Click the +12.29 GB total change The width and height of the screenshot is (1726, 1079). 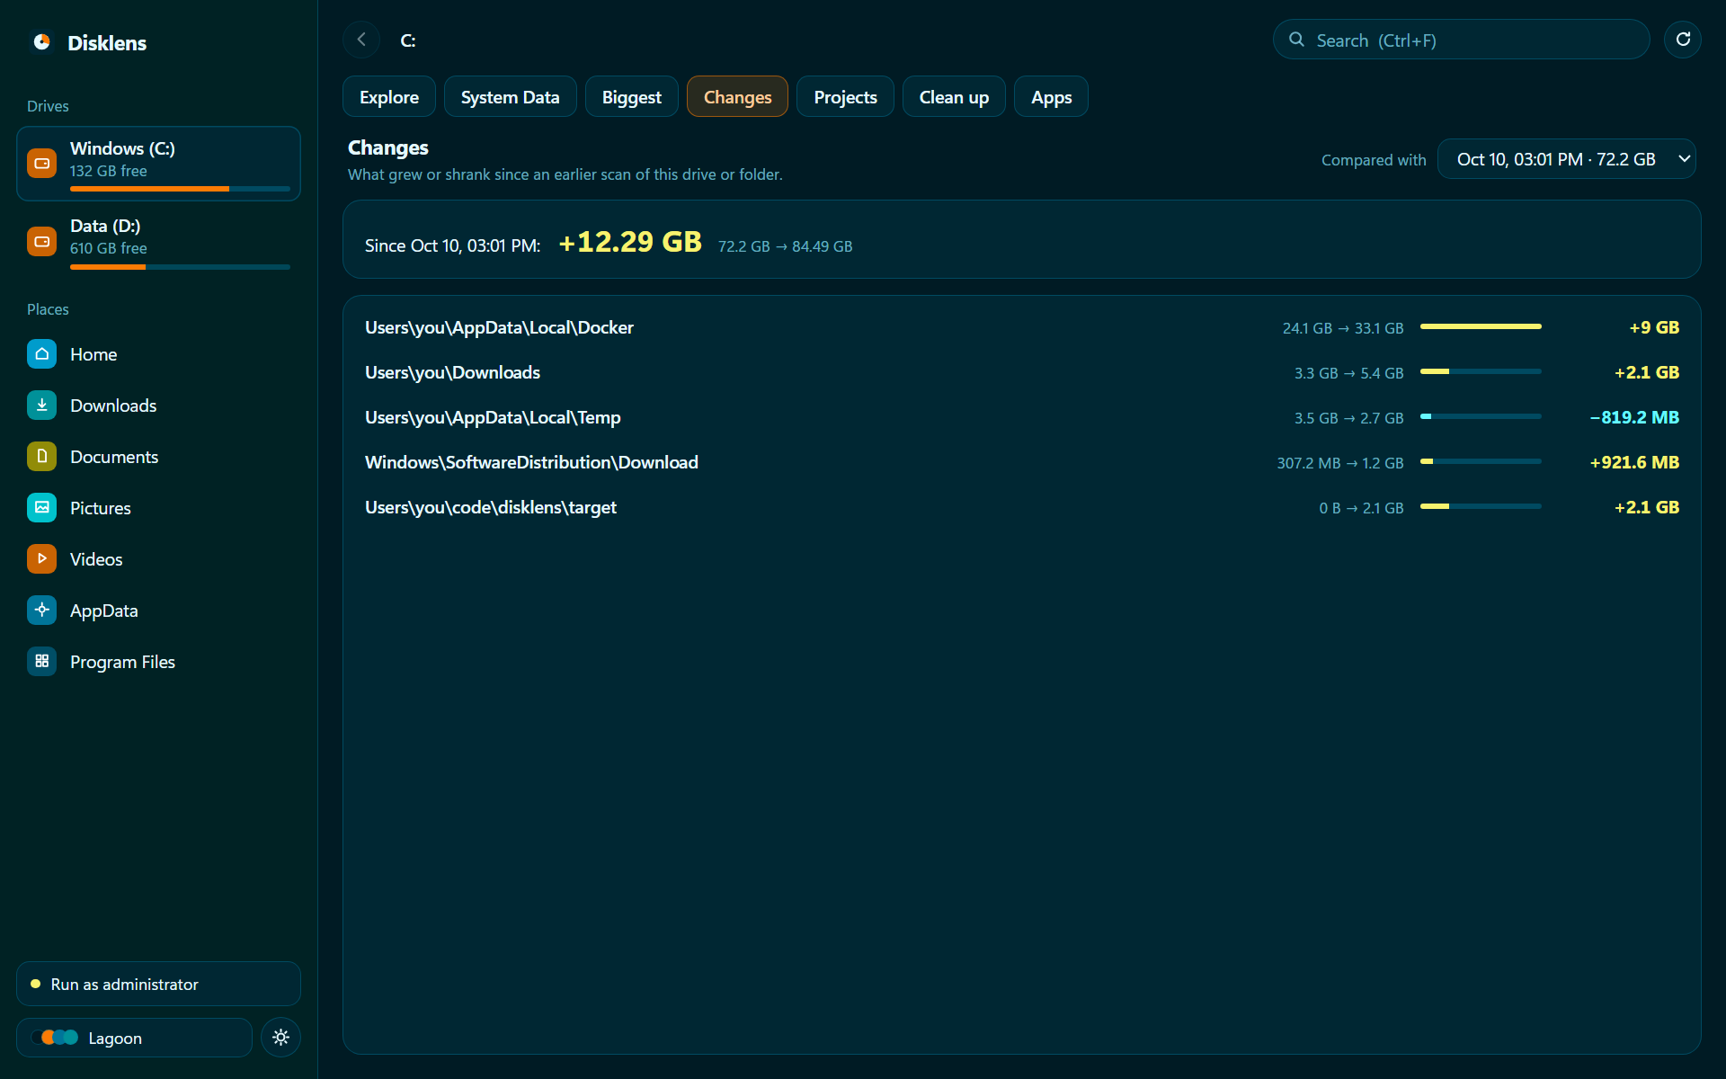click(x=630, y=242)
